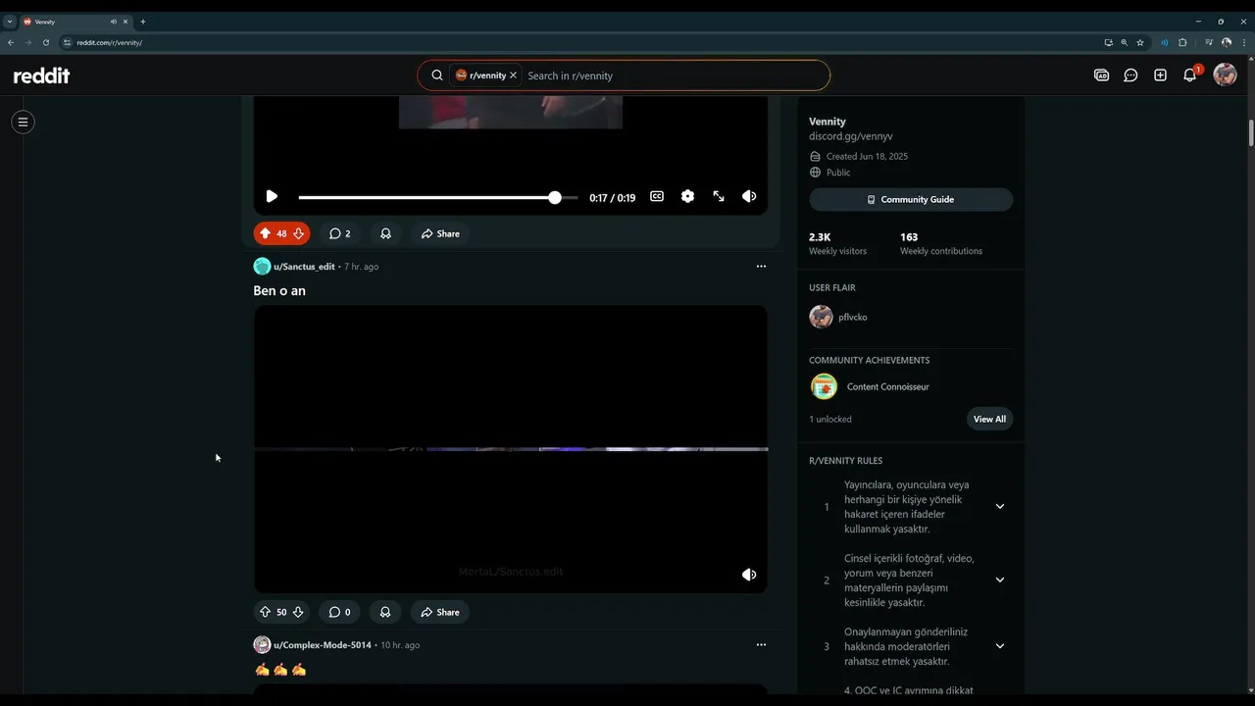Expand rule 3 about Onaylanmayan gönderiler
Viewport: 1255px width, 706px height.
tap(1000, 646)
